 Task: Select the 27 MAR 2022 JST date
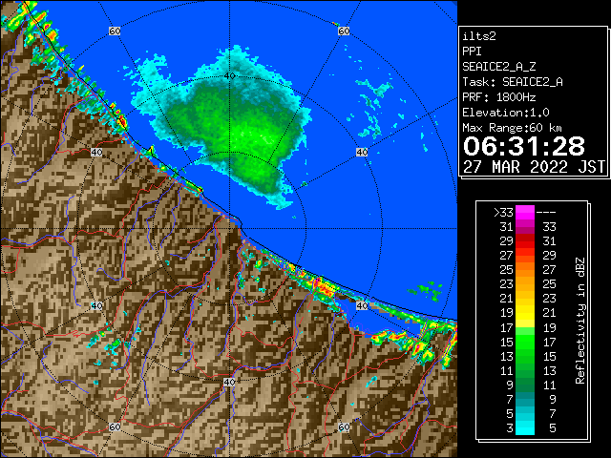coord(534,167)
